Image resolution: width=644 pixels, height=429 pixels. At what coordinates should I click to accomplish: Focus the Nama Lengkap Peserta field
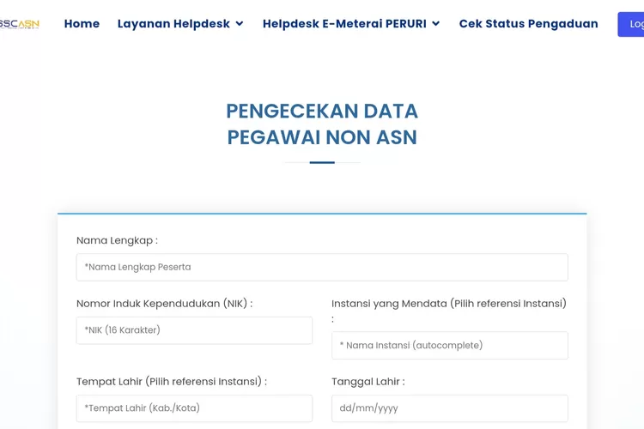pos(322,267)
